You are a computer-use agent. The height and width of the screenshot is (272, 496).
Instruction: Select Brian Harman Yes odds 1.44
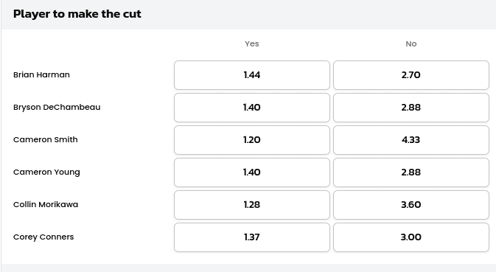tap(252, 75)
